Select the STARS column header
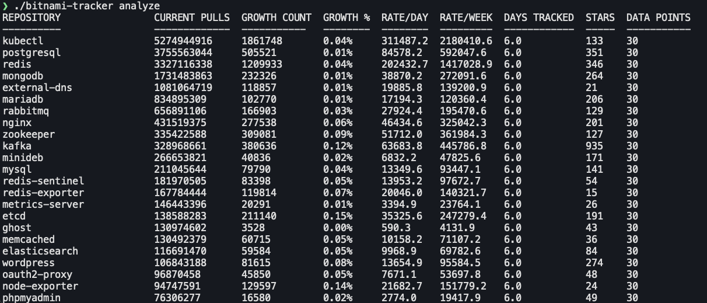Image resolution: width=707 pixels, height=303 pixels. click(x=600, y=18)
